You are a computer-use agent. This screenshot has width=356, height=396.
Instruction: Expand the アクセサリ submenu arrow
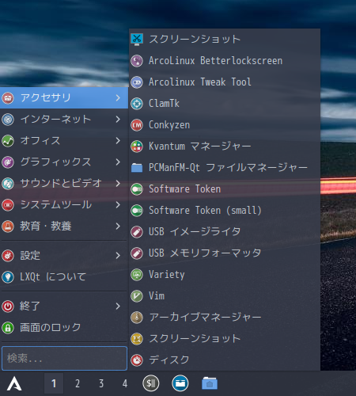tap(118, 98)
